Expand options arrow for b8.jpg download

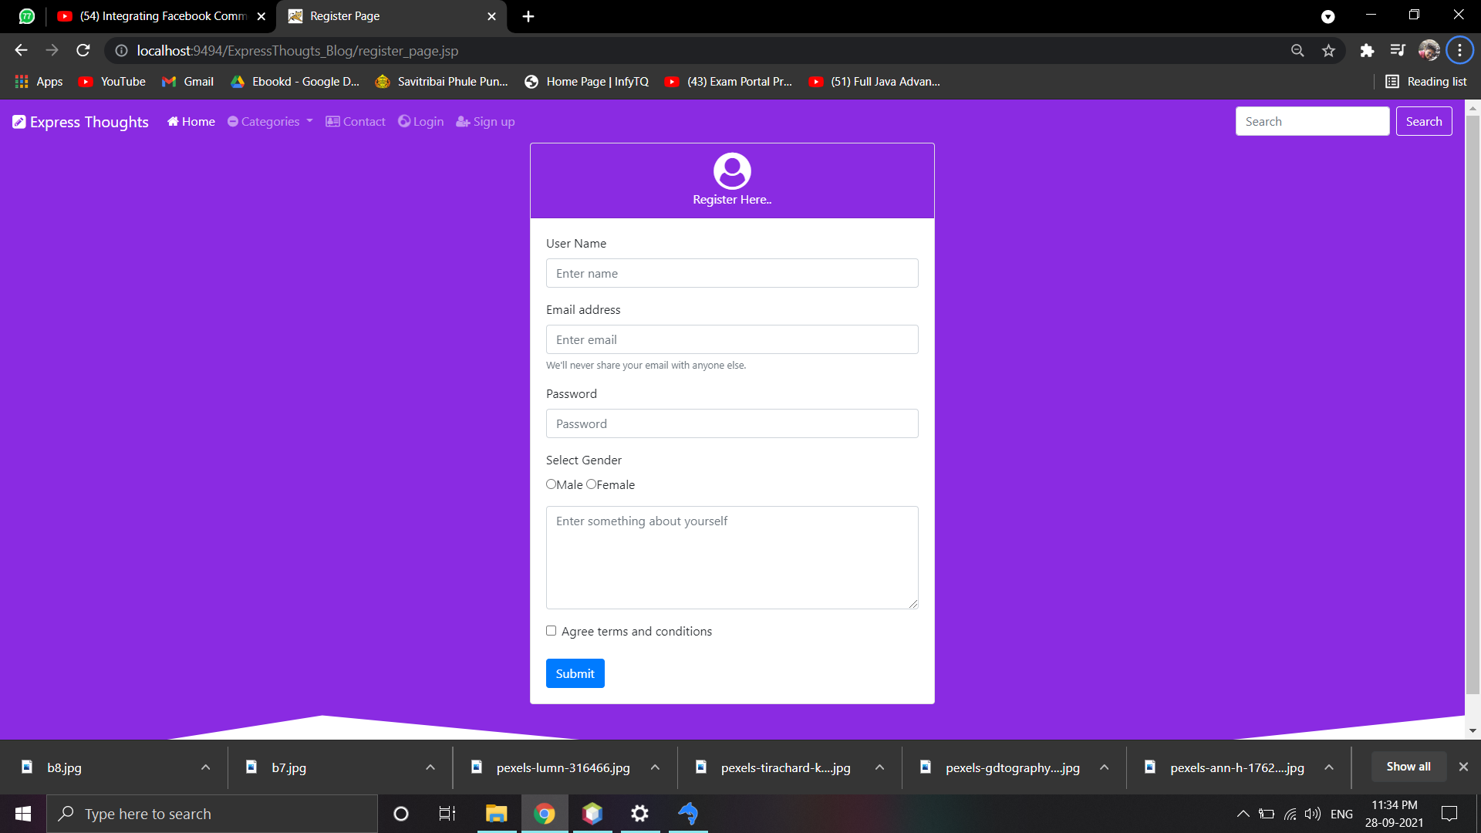pyautogui.click(x=205, y=767)
